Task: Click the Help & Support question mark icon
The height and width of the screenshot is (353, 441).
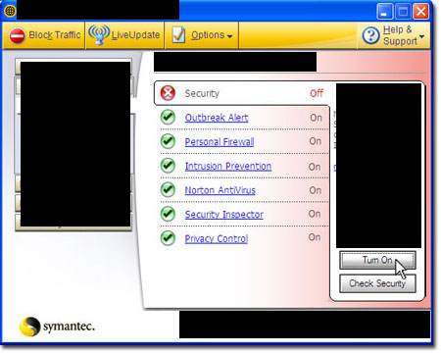Action: pyautogui.click(x=370, y=35)
